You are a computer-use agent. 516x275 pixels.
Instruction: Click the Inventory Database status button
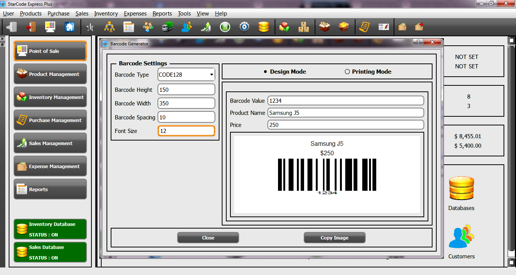50,229
